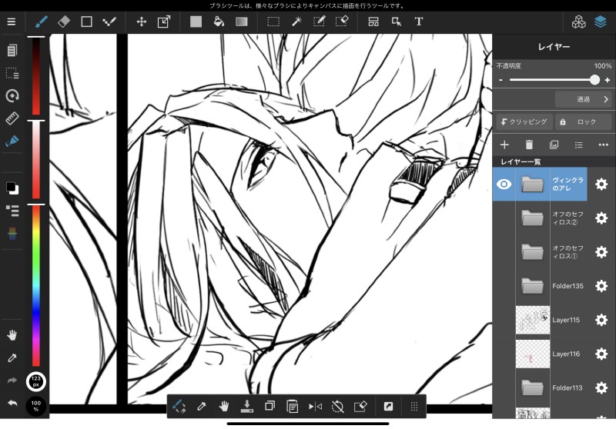Select the operation cursor tool

click(397, 22)
